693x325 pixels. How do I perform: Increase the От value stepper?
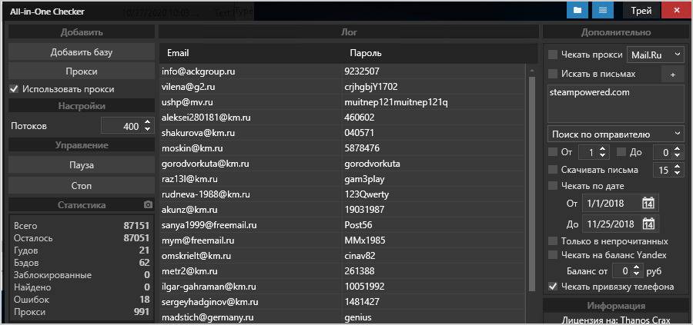click(x=602, y=149)
